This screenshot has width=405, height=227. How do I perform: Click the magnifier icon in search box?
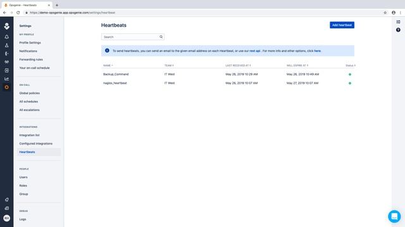click(161, 37)
